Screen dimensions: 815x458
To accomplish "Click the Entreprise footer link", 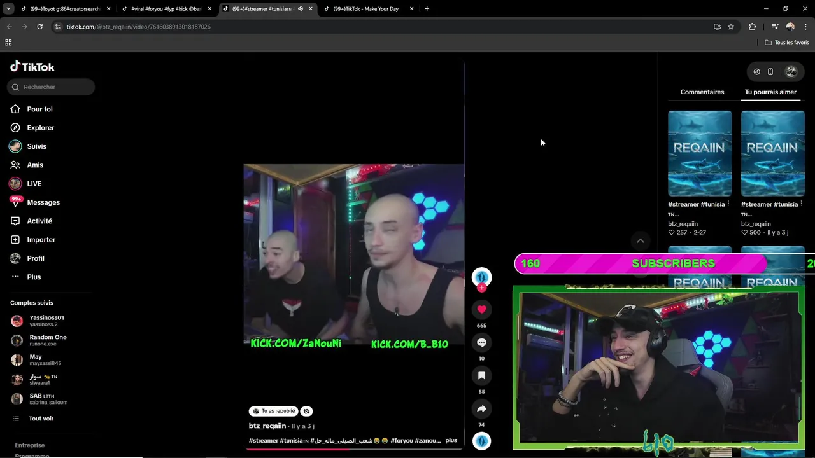I will 30,445.
